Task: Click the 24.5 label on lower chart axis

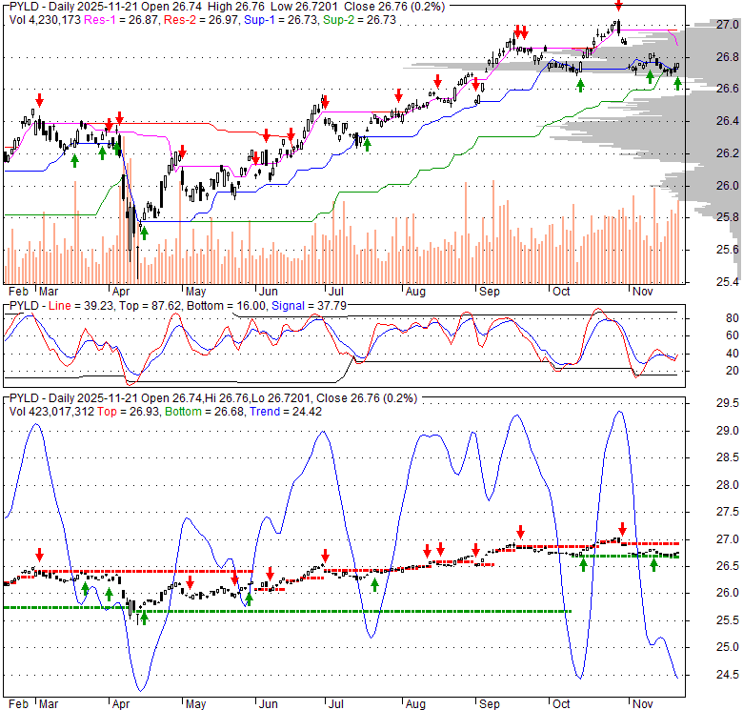Action: (x=728, y=675)
